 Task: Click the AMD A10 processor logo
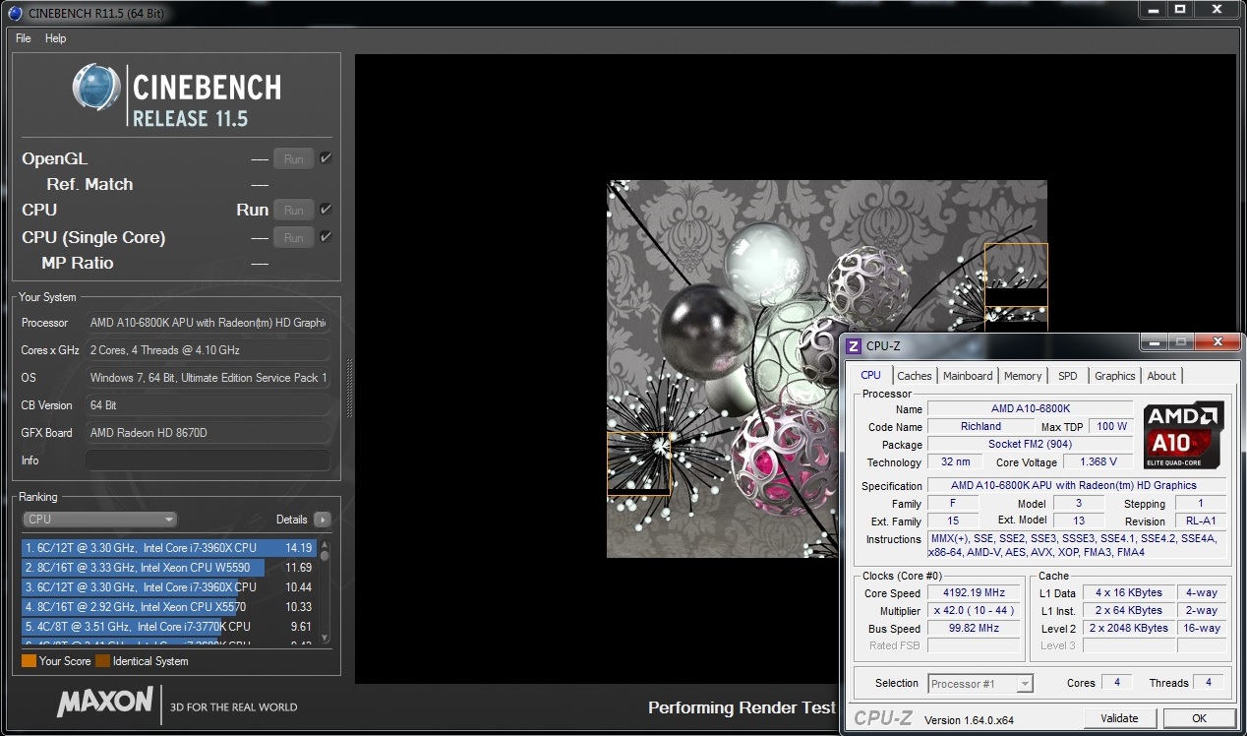point(1183,434)
